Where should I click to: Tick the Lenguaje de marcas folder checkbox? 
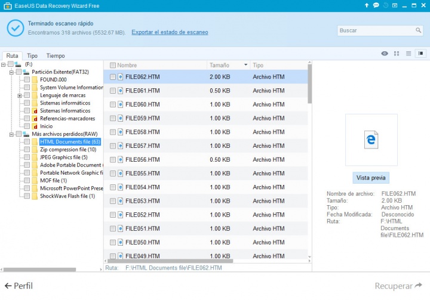tap(27, 95)
